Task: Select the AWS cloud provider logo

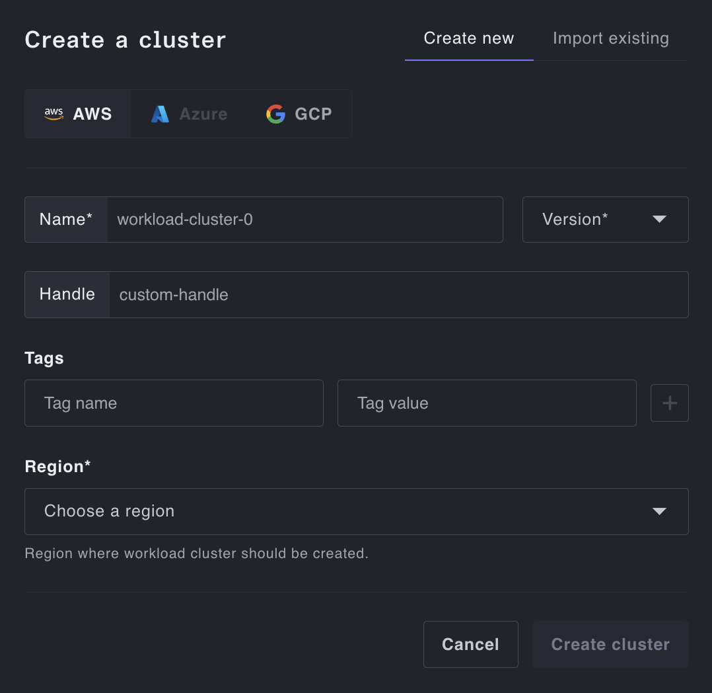Action: coord(54,114)
